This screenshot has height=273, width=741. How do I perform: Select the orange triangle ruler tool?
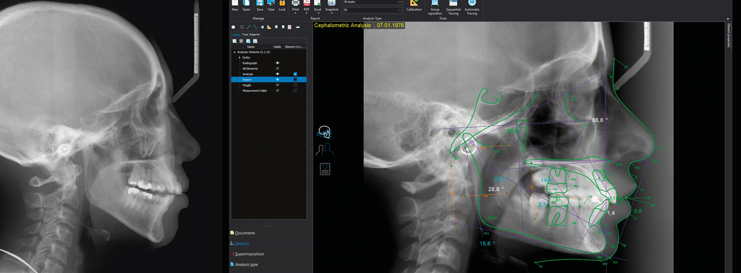(x=269, y=27)
